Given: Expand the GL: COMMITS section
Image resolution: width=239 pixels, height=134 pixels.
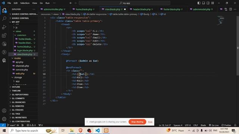Looking at the screenshot, I should click(x=23, y=98).
